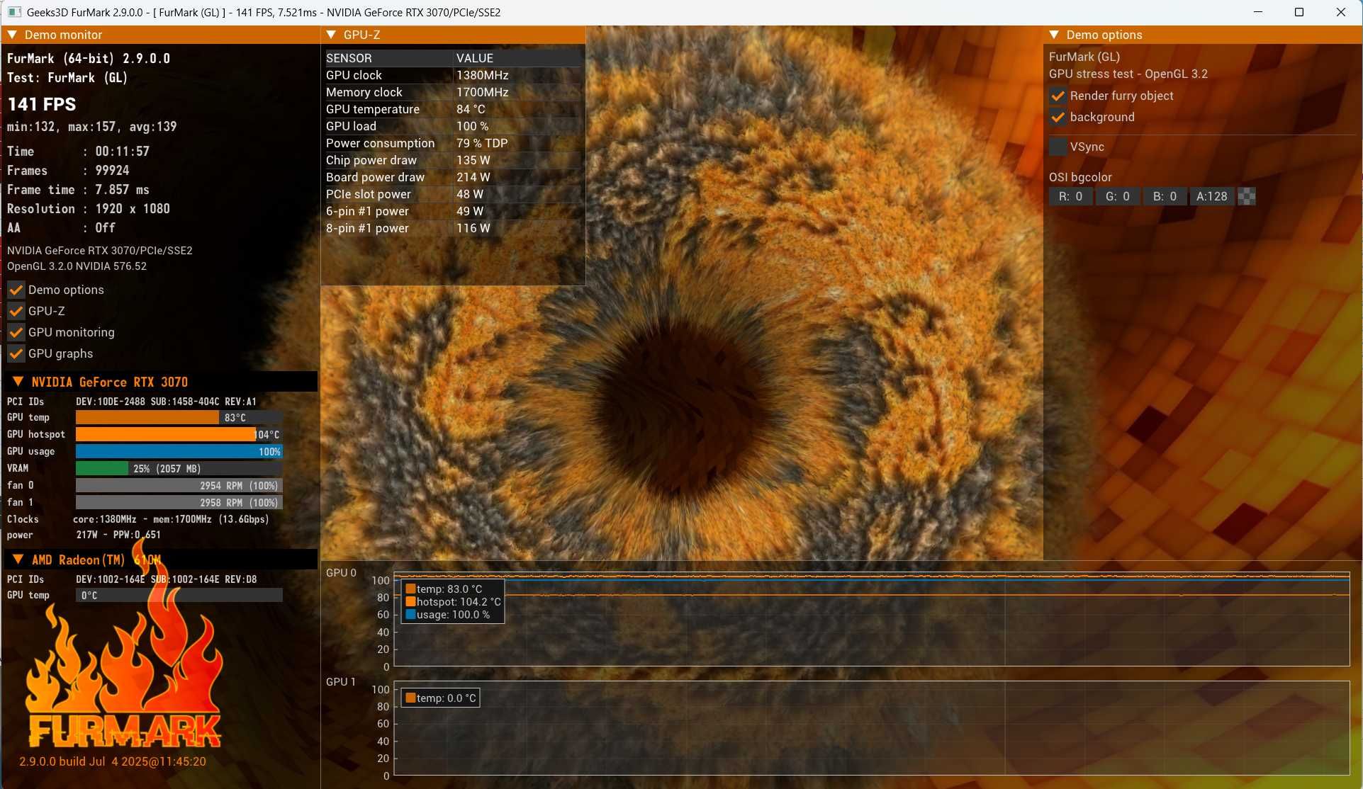Click the GPU 1 graph area
Image resolution: width=1363 pixels, height=789 pixels.
[872, 728]
